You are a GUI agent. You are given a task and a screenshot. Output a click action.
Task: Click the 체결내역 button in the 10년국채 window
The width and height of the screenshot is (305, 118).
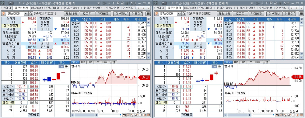pyautogui.click(x=224, y=14)
